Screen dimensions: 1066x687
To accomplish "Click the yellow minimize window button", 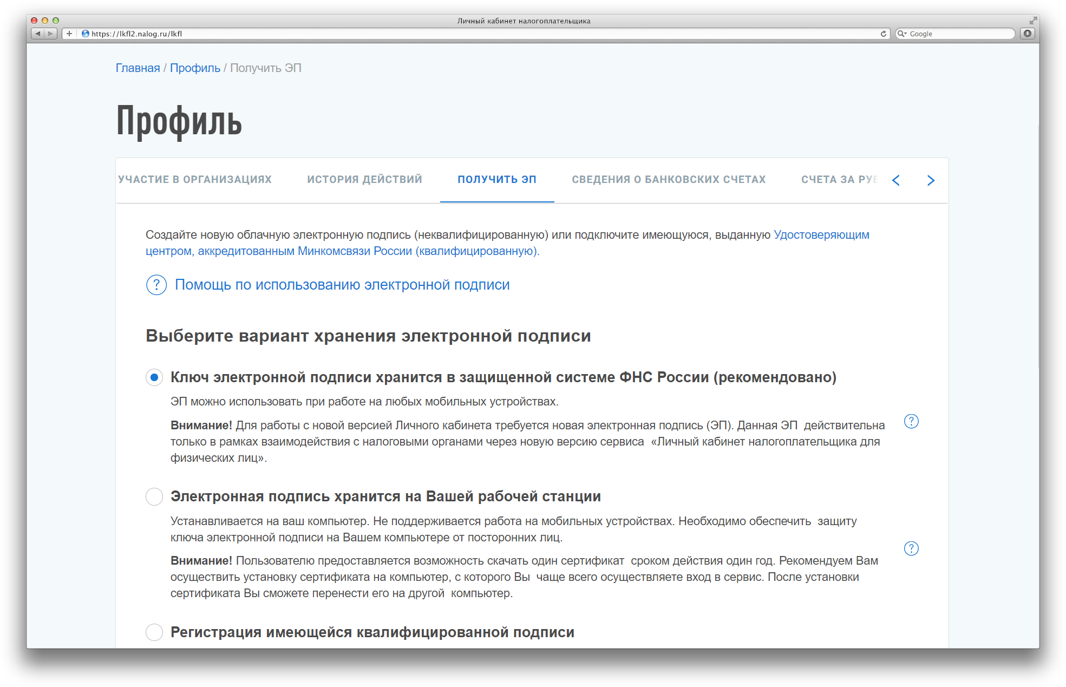I will click(45, 21).
